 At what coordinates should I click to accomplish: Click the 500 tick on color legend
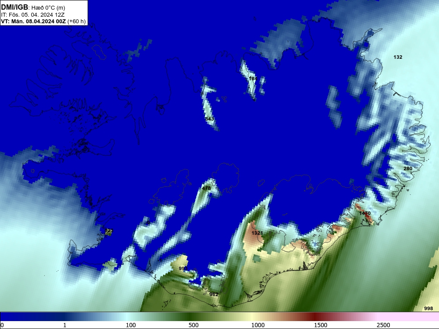[194, 325]
